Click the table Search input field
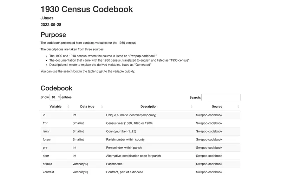 [221, 98]
